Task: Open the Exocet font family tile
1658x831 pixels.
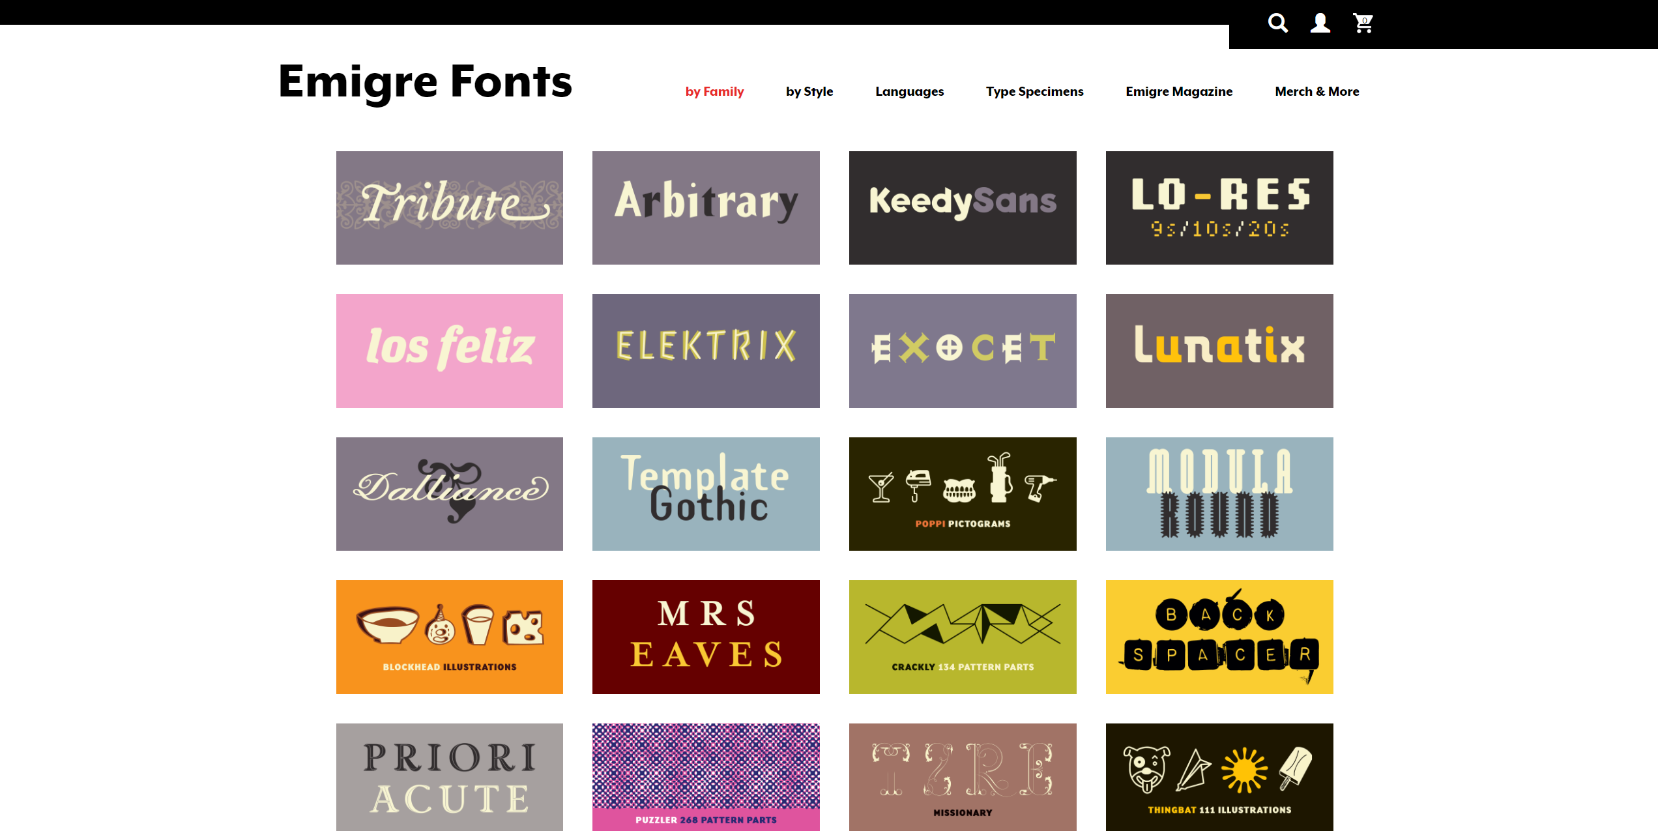Action: click(x=963, y=351)
